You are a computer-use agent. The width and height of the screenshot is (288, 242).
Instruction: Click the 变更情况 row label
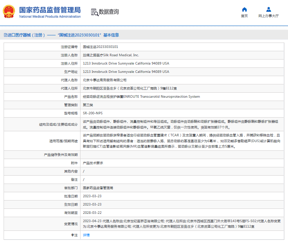(x=71, y=224)
